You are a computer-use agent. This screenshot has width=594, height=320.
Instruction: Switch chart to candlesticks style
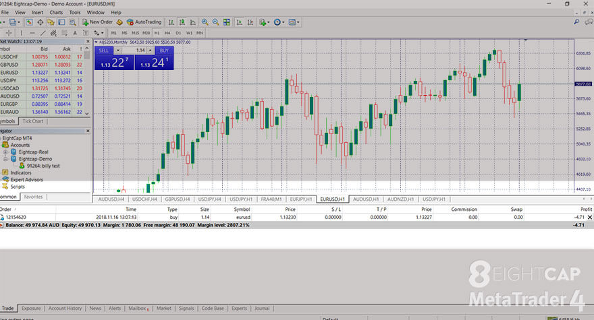click(x=182, y=22)
